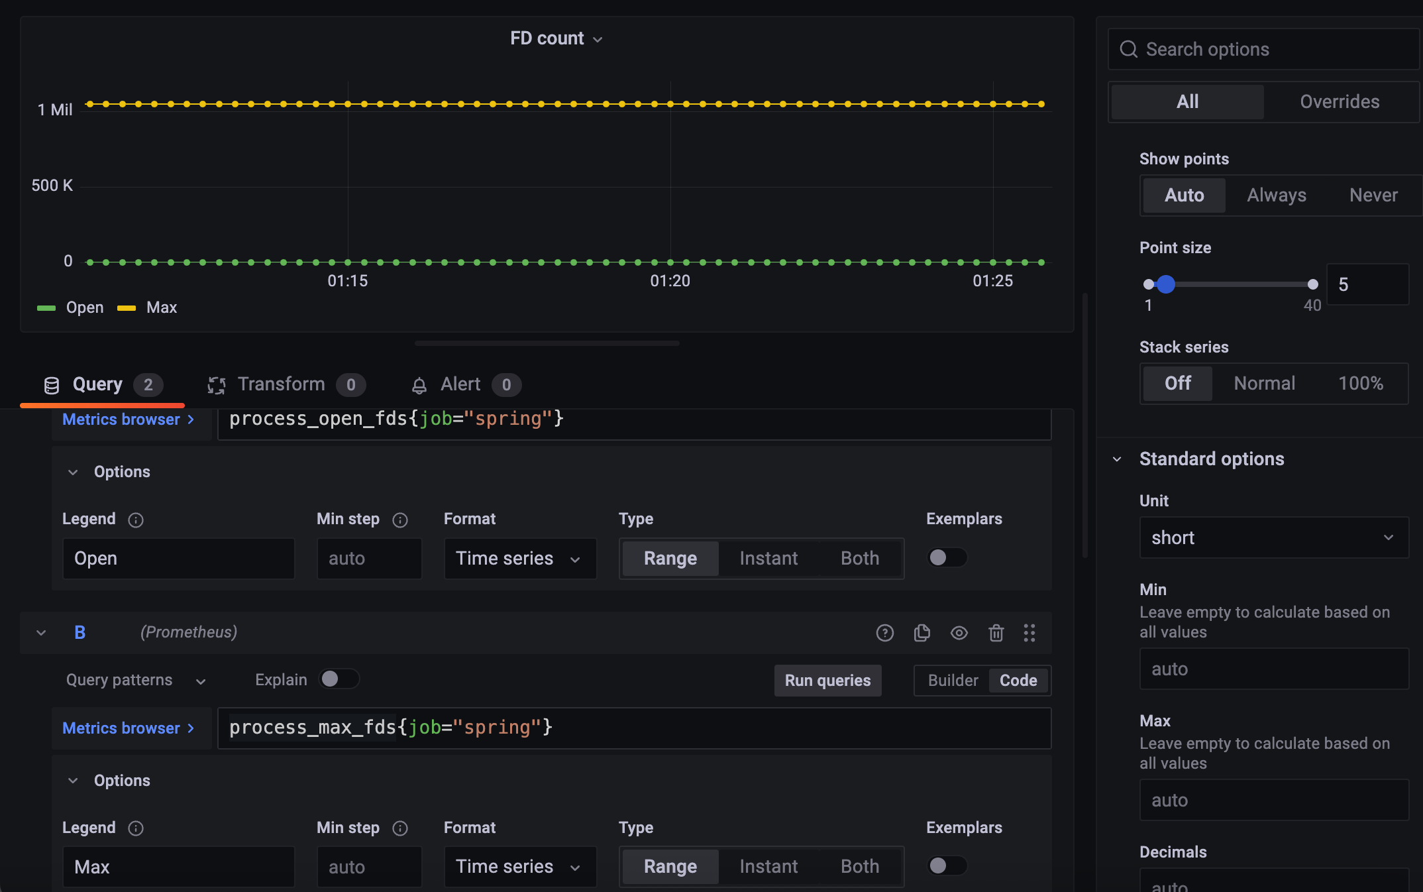The image size is (1423, 892).
Task: Collapse the Standard options section
Action: 1117,459
